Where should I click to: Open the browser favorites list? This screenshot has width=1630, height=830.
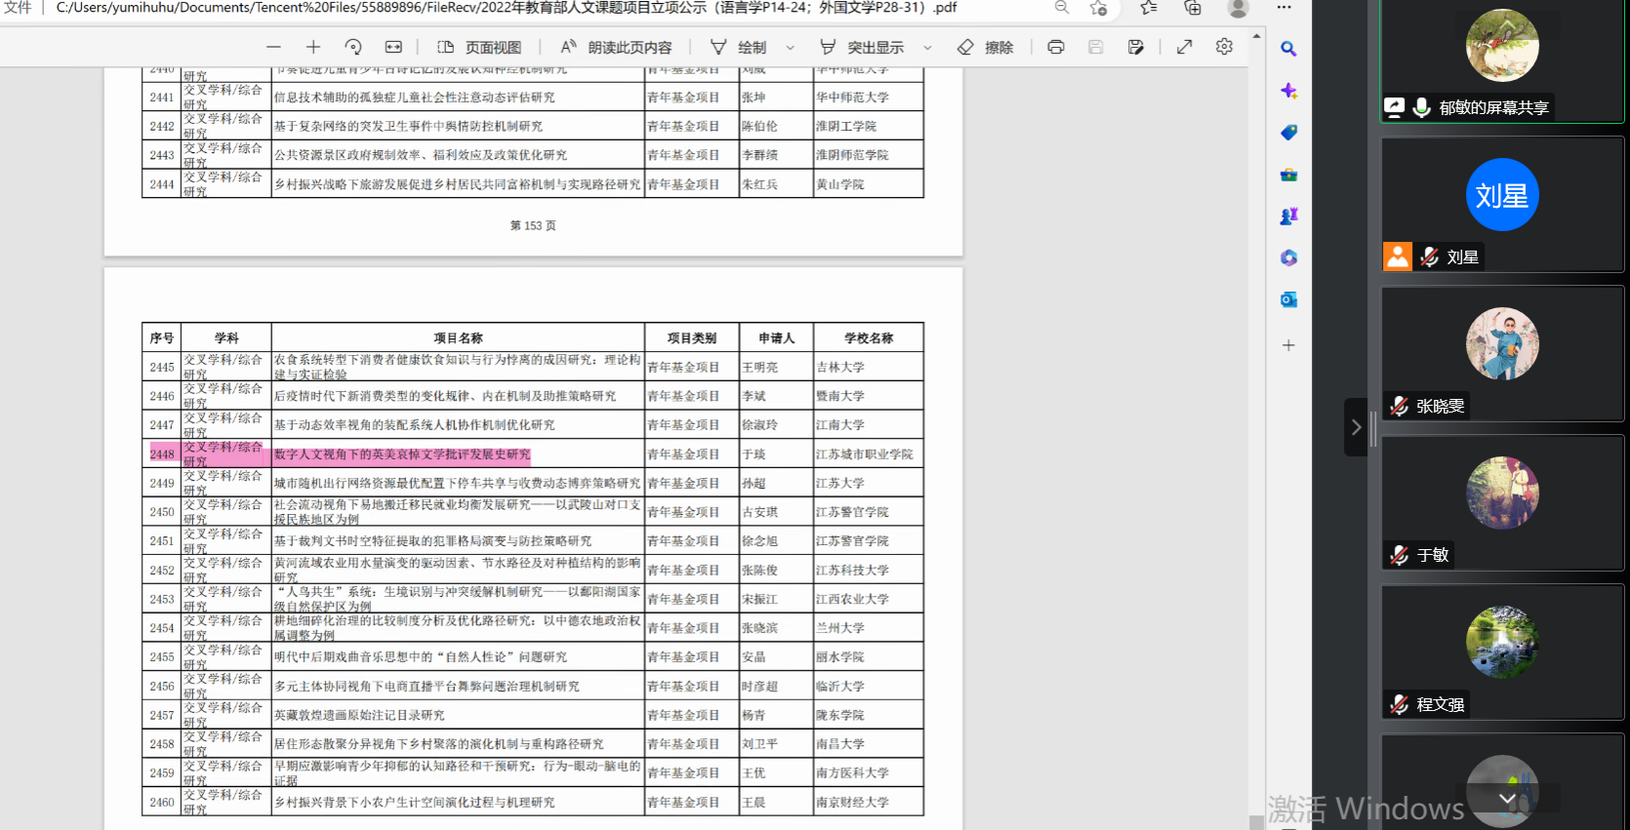click(1149, 8)
